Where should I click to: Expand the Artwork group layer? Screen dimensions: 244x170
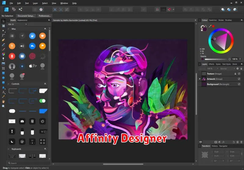pos(200,79)
